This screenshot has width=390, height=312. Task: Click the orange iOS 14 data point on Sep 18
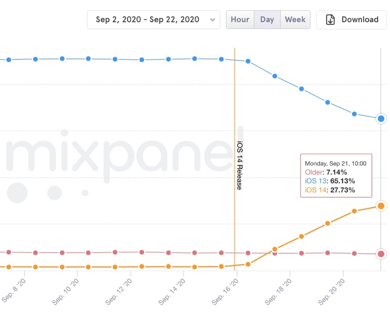(300, 236)
